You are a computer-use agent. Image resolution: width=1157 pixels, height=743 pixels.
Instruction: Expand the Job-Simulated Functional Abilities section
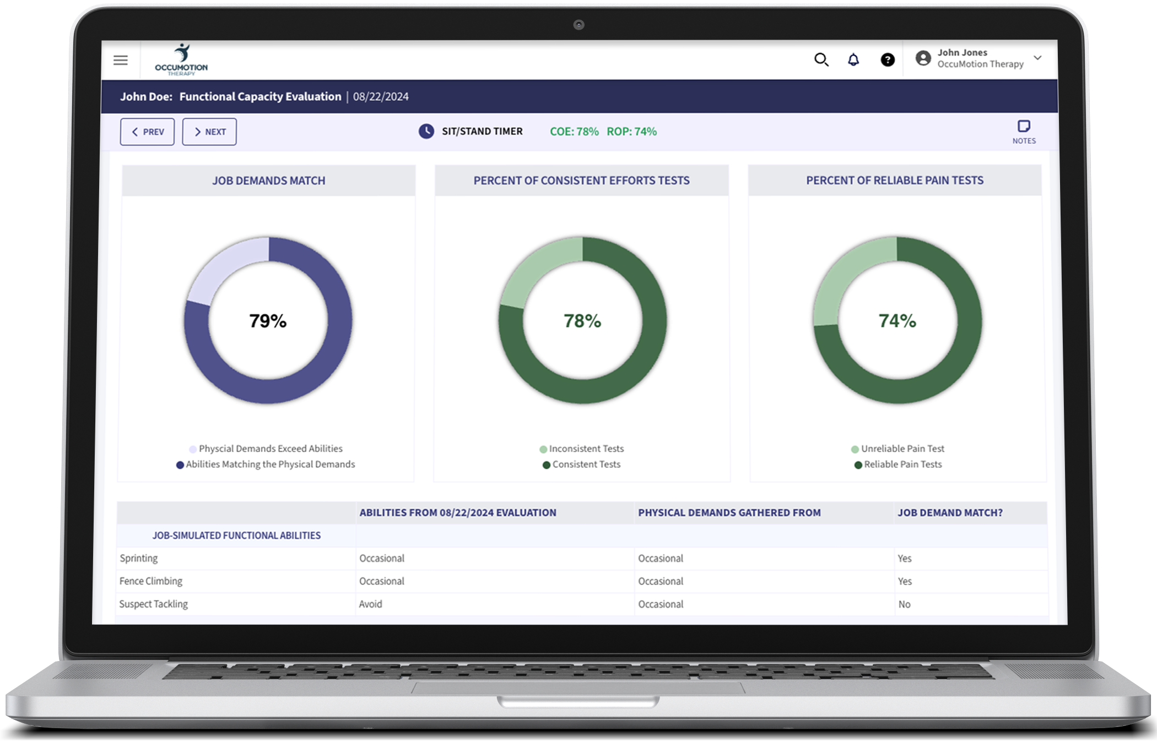coord(236,535)
